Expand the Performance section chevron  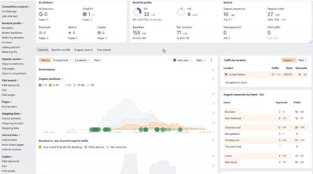coord(213,70)
